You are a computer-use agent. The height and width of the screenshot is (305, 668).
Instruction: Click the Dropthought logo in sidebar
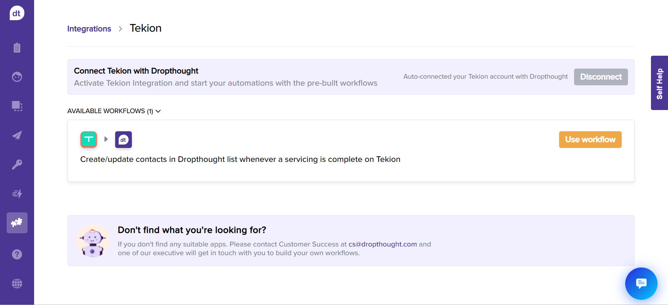pyautogui.click(x=17, y=13)
